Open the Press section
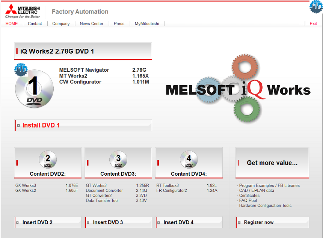323x238 pixels. tap(119, 24)
